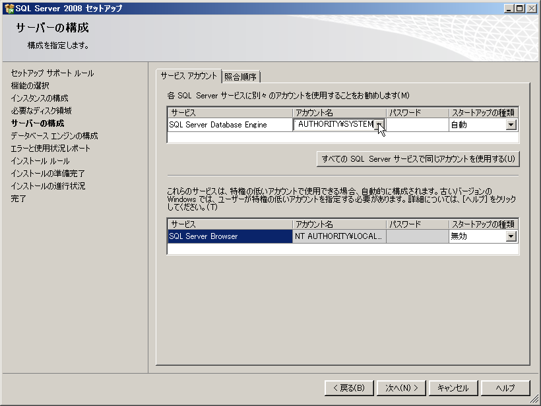Click lower table アカウント名 column header
Image resolution: width=541 pixels, height=406 pixels.
coord(340,224)
